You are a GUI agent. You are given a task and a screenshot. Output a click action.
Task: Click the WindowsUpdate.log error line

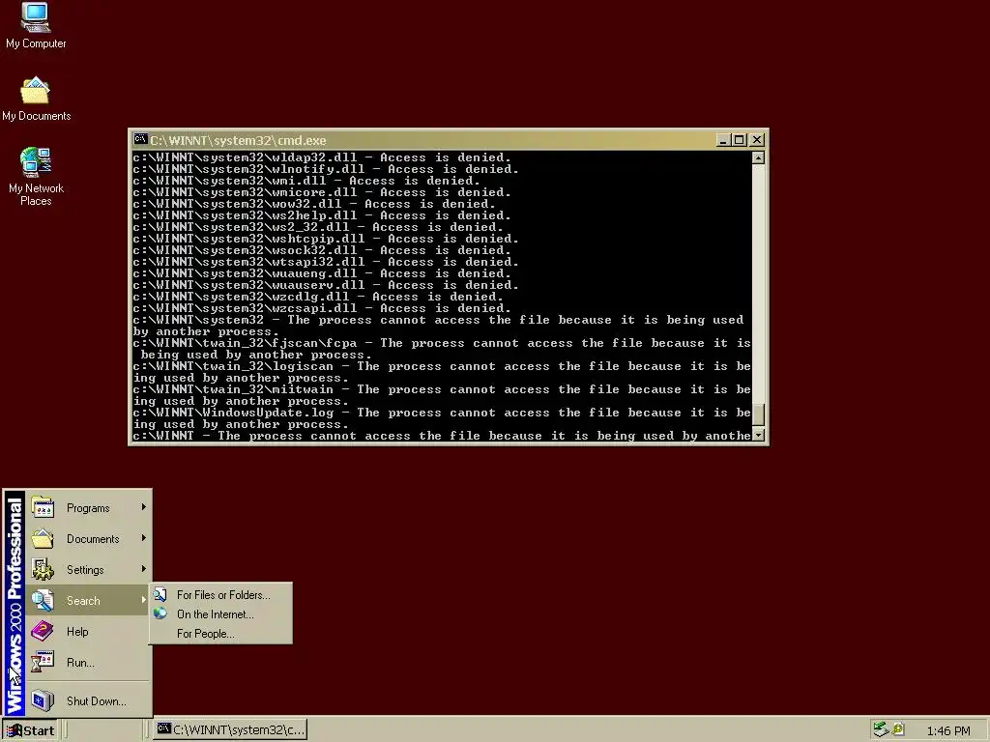coord(442,418)
